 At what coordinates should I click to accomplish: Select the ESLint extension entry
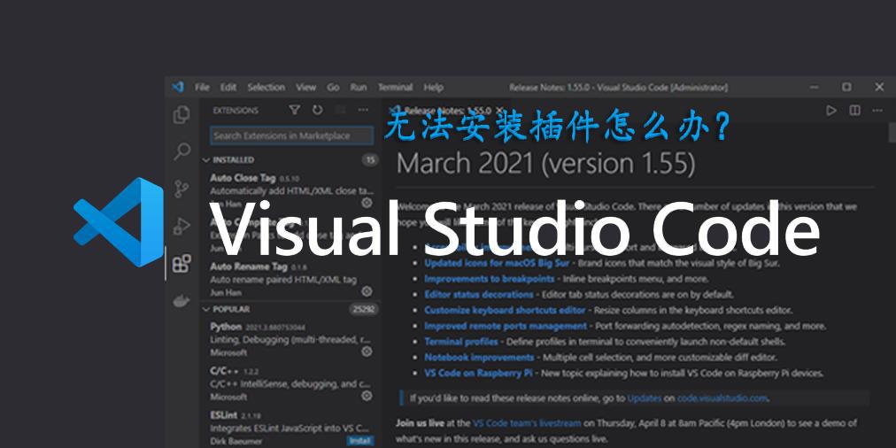291,428
